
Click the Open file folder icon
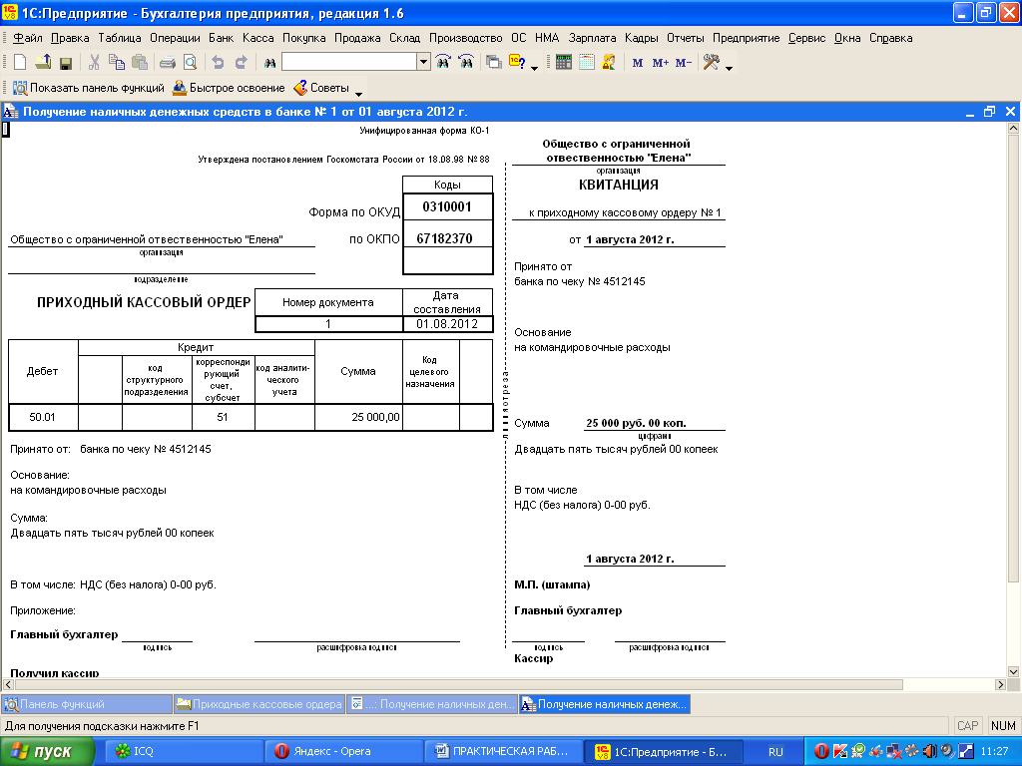[x=43, y=63]
